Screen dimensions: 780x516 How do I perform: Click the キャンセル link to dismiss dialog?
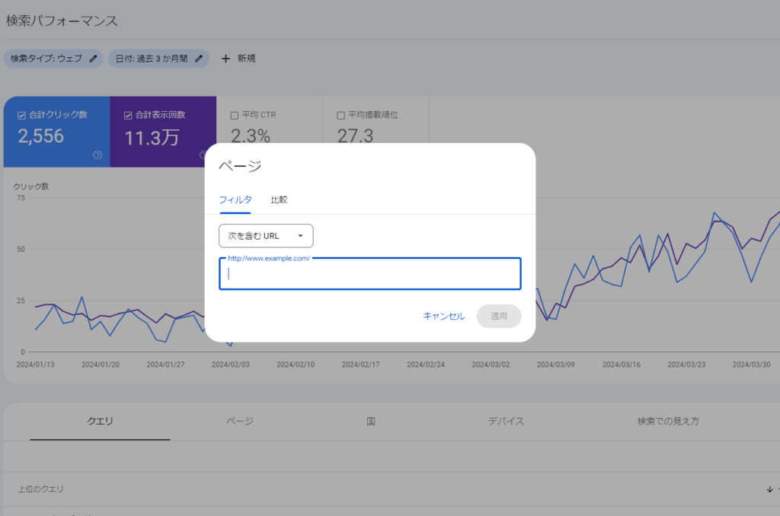(x=443, y=316)
